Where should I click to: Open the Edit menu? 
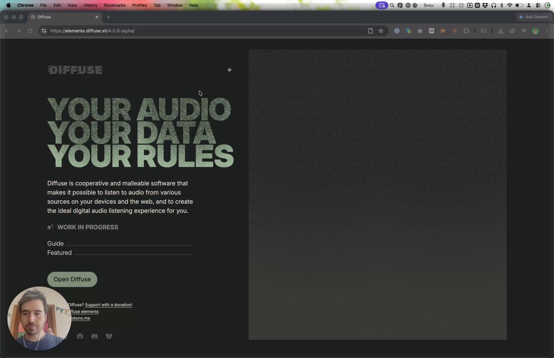tap(57, 5)
